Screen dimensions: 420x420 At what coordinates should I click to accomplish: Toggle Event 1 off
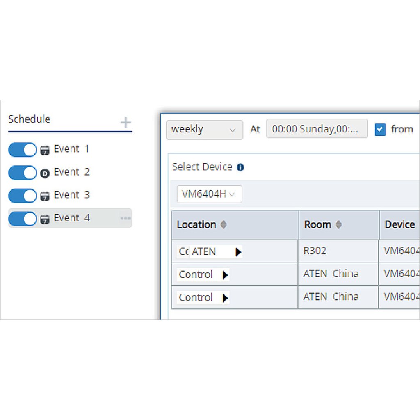coord(22,150)
